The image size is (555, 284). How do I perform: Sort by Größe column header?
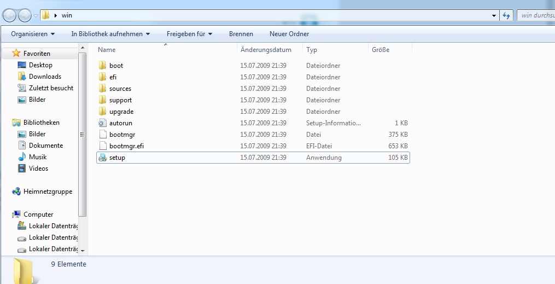click(x=381, y=50)
